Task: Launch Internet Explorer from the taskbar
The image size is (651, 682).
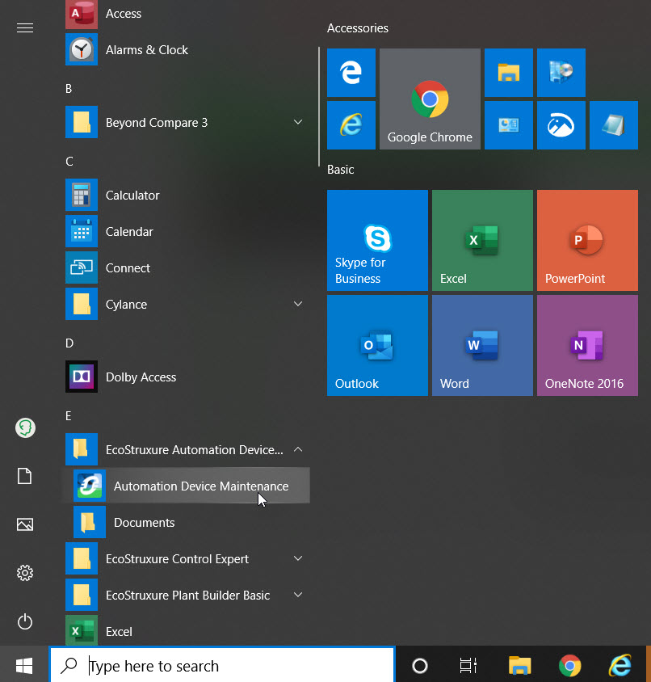Action: pos(620,666)
